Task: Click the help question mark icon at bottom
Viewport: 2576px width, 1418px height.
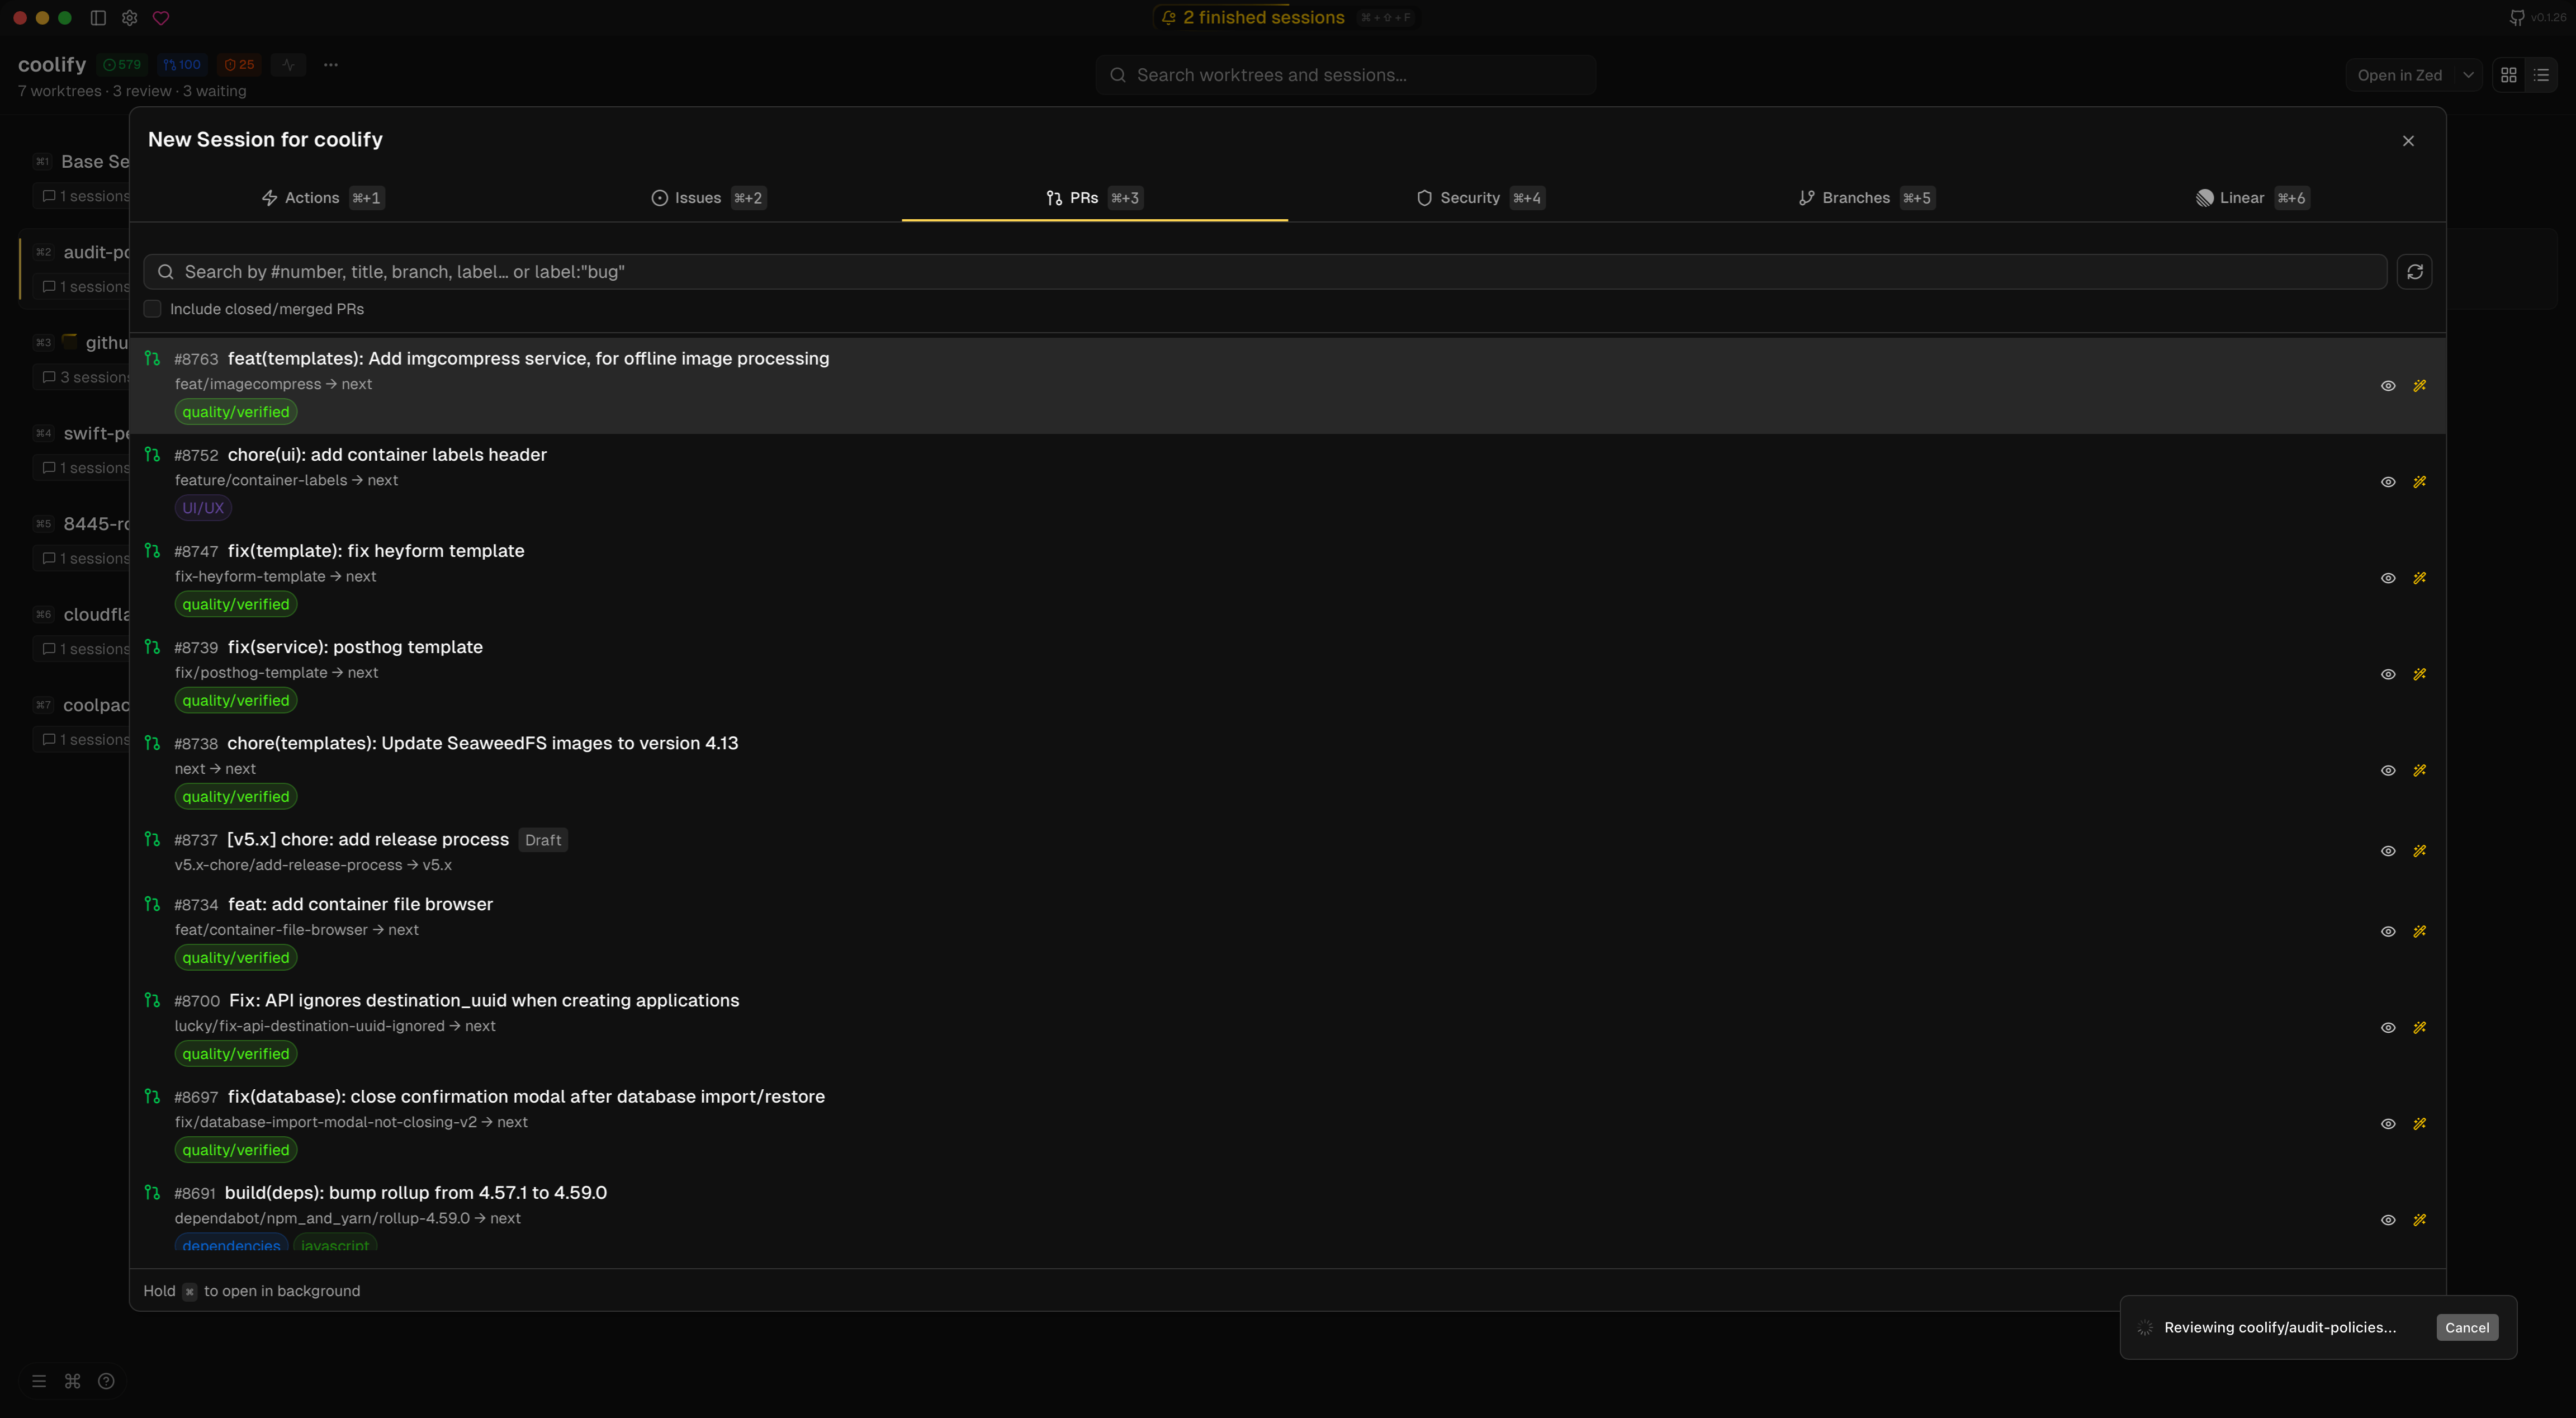Action: coord(106,1380)
